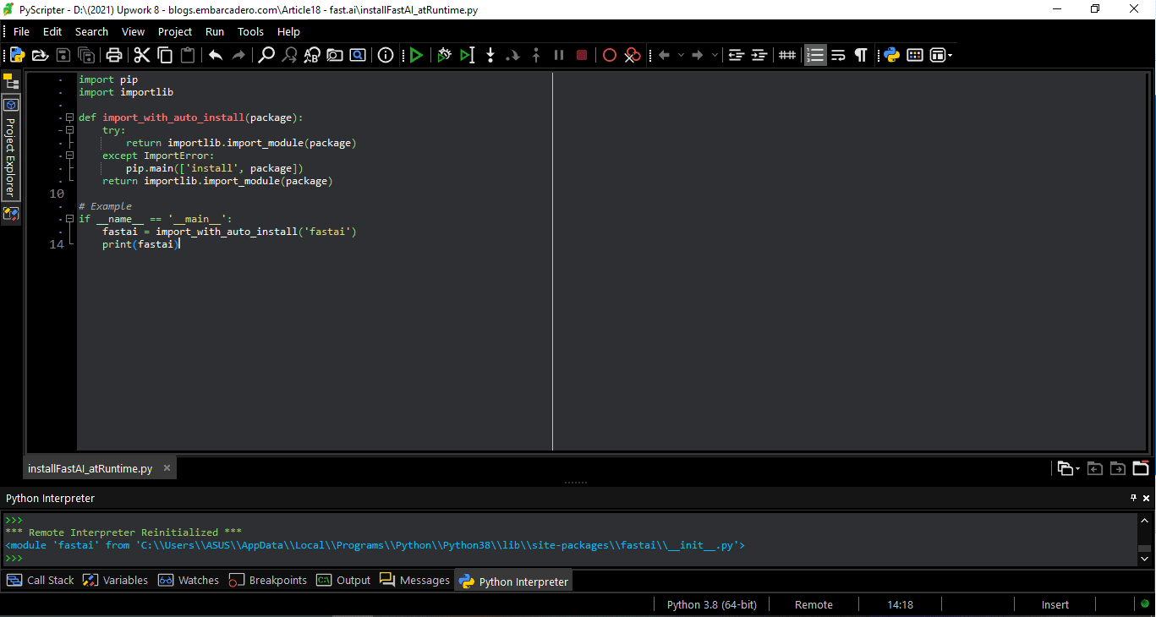Open the Layouts dropdown
The width and height of the screenshot is (1156, 617).
click(940, 55)
